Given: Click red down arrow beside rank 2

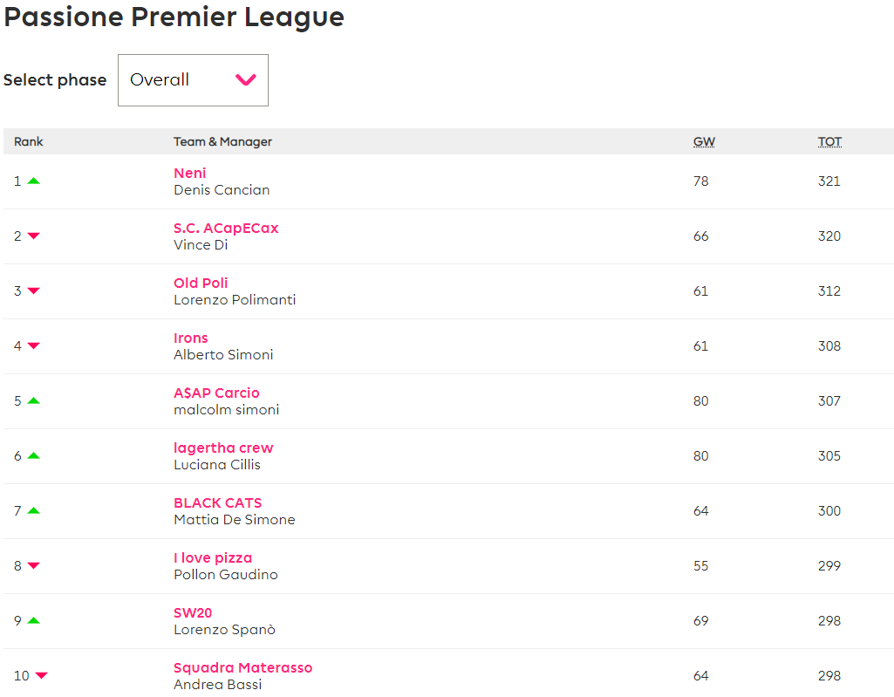Looking at the screenshot, I should [x=34, y=236].
